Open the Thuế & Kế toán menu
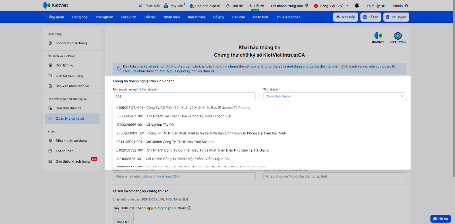This screenshot has height=224, width=455. coord(288,17)
